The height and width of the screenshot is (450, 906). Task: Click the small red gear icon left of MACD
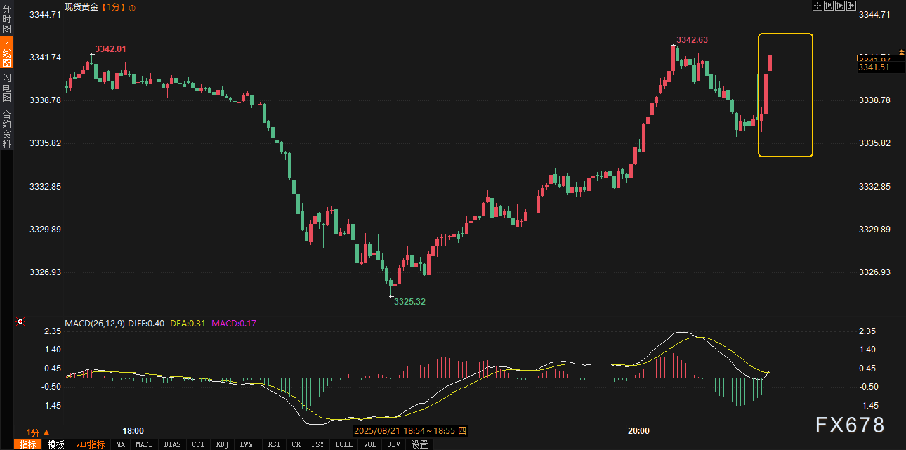tap(21, 322)
